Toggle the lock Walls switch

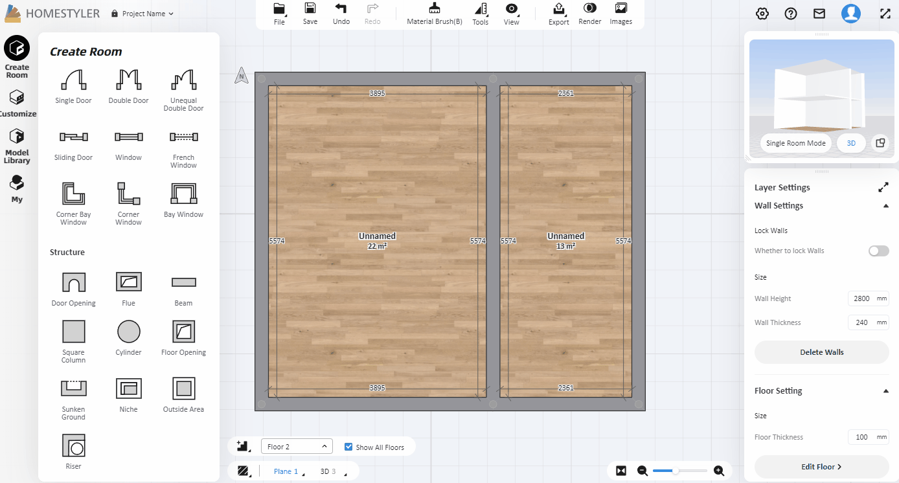pos(878,251)
